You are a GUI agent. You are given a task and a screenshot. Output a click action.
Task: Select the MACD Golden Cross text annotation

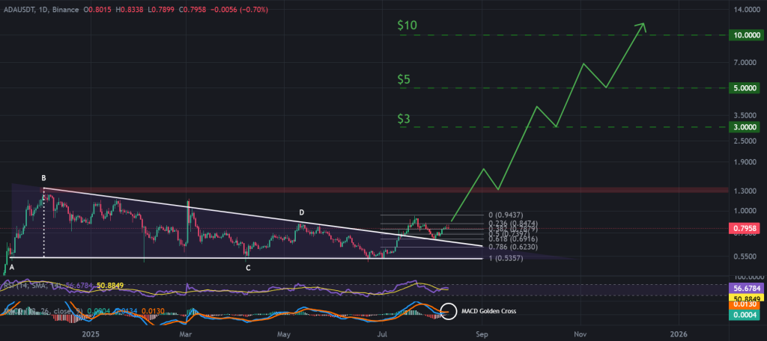(488, 310)
